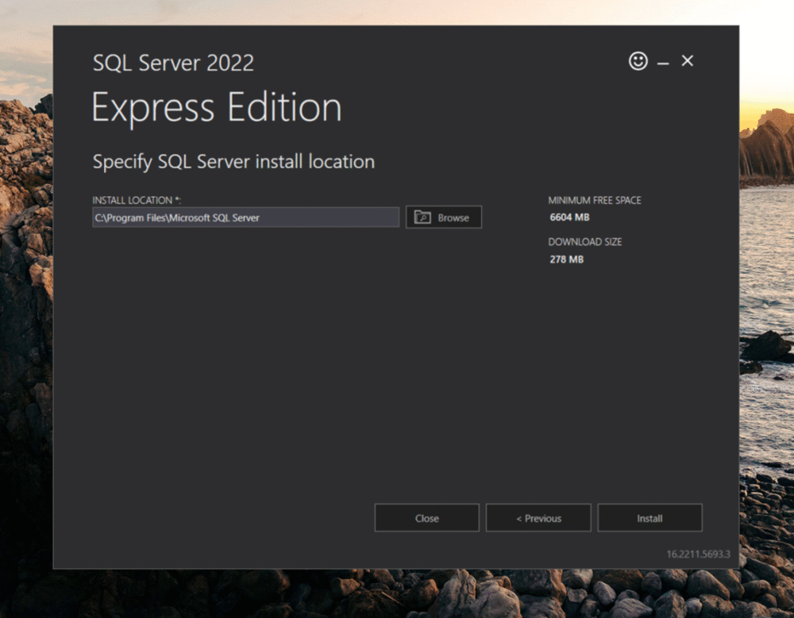Send feedback via the smiley face icon
The width and height of the screenshot is (794, 618).
(638, 60)
